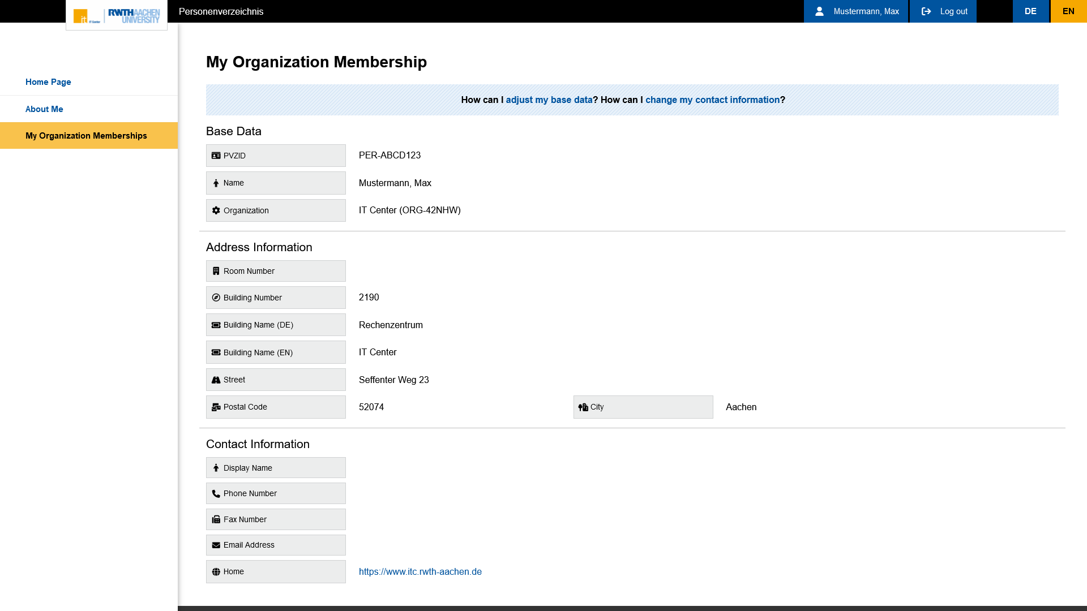Click the PVZID card icon
The image size is (1087, 611).
pyautogui.click(x=216, y=156)
